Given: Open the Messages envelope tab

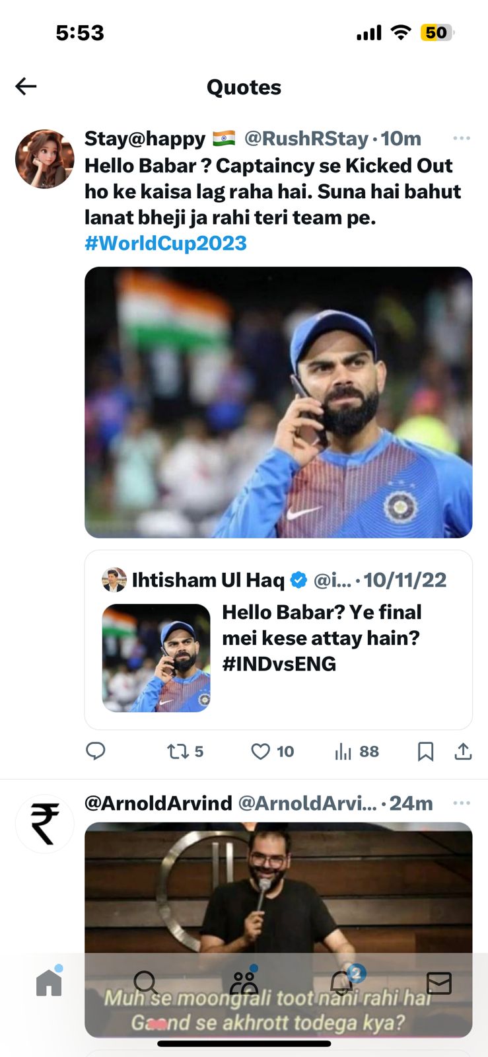Looking at the screenshot, I should (x=439, y=983).
